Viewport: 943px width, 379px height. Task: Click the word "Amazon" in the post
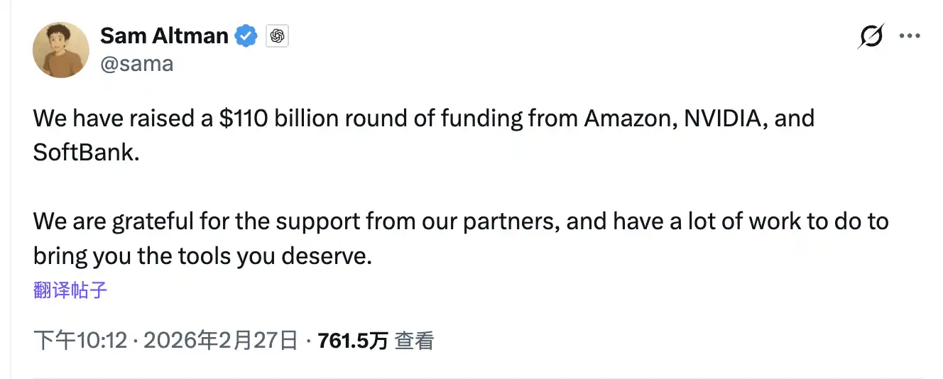click(628, 118)
